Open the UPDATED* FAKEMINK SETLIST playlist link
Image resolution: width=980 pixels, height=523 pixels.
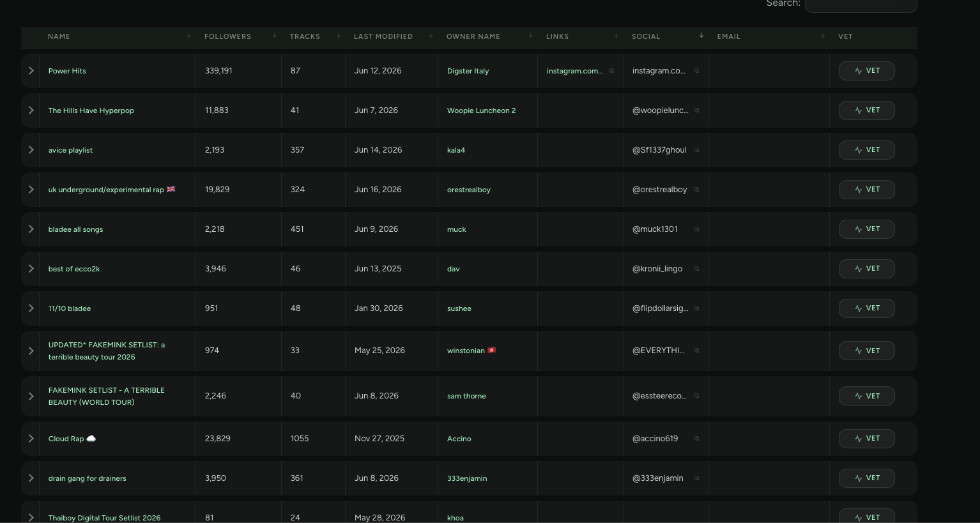pyautogui.click(x=107, y=351)
